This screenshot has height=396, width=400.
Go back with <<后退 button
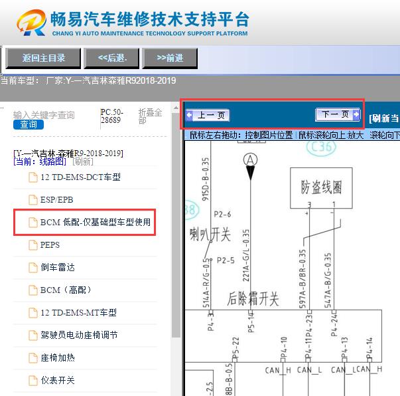111,58
